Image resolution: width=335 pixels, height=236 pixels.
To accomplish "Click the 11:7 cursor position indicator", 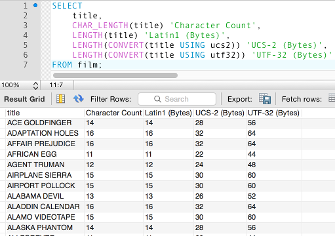I will [x=56, y=85].
